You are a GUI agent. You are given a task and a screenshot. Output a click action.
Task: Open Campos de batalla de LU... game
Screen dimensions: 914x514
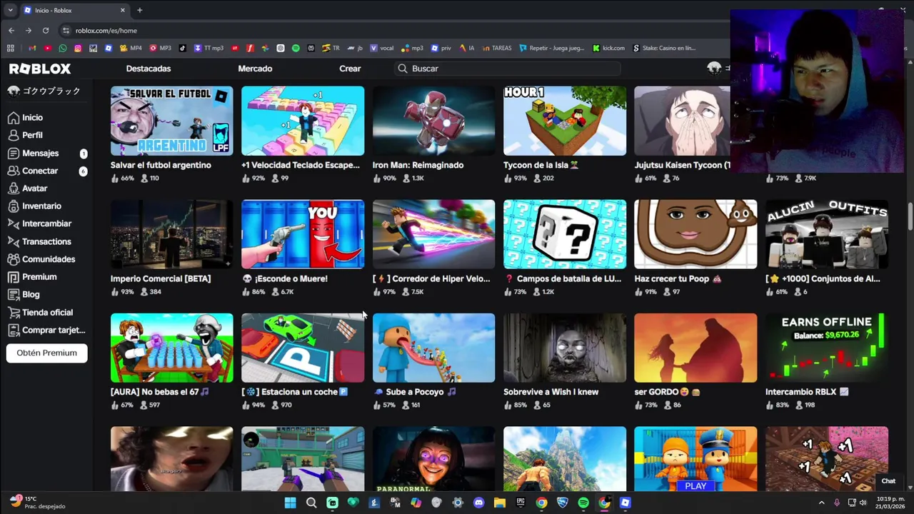pyautogui.click(x=565, y=234)
